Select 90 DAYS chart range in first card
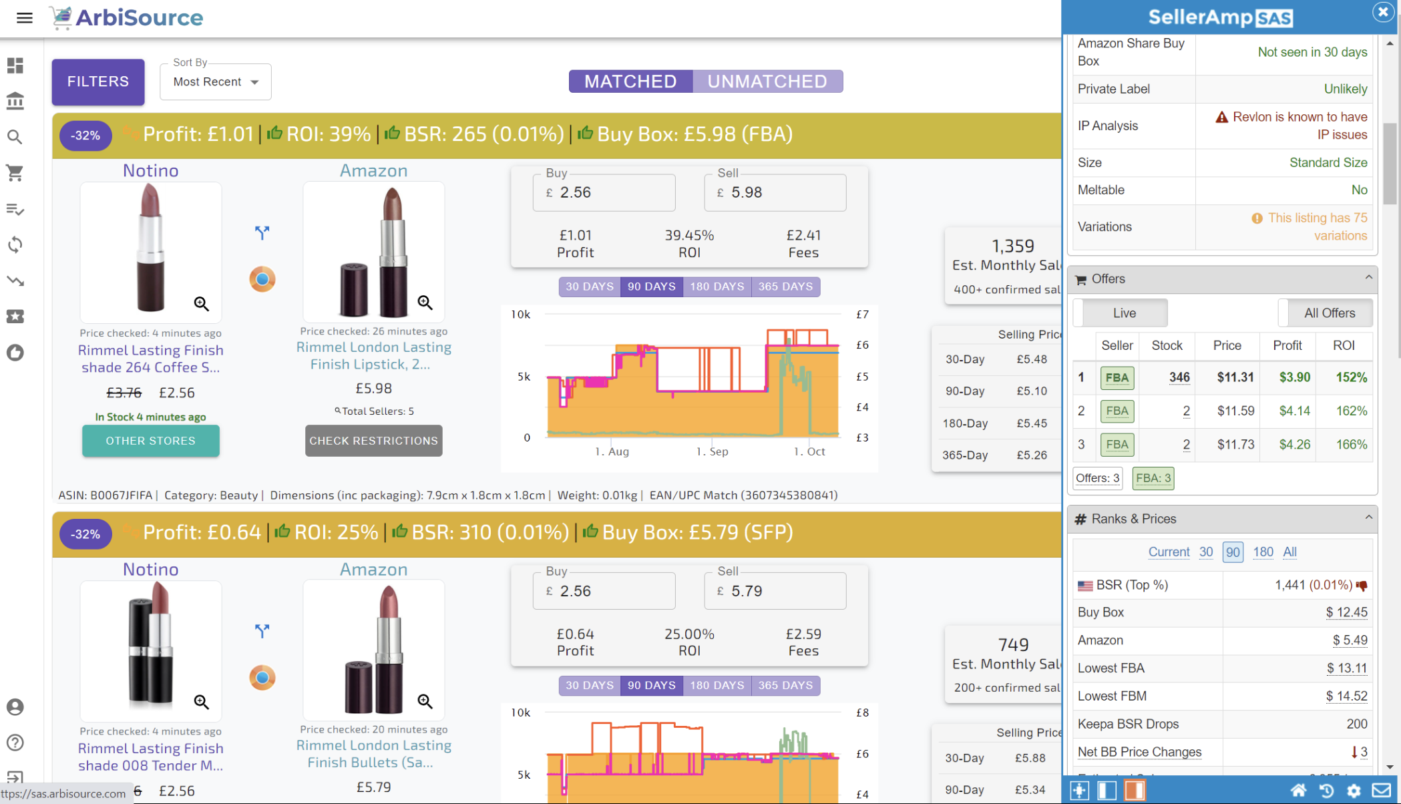This screenshot has width=1401, height=804. [652, 286]
